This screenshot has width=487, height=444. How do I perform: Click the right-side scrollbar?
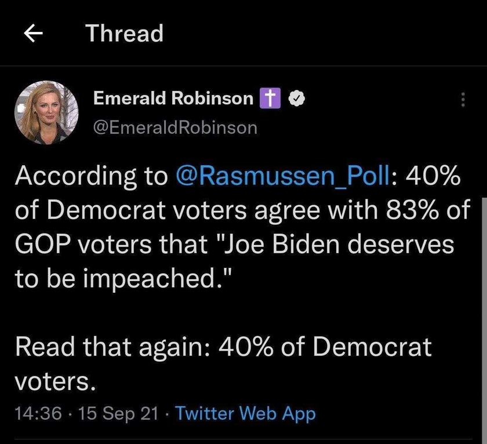tap(484, 320)
